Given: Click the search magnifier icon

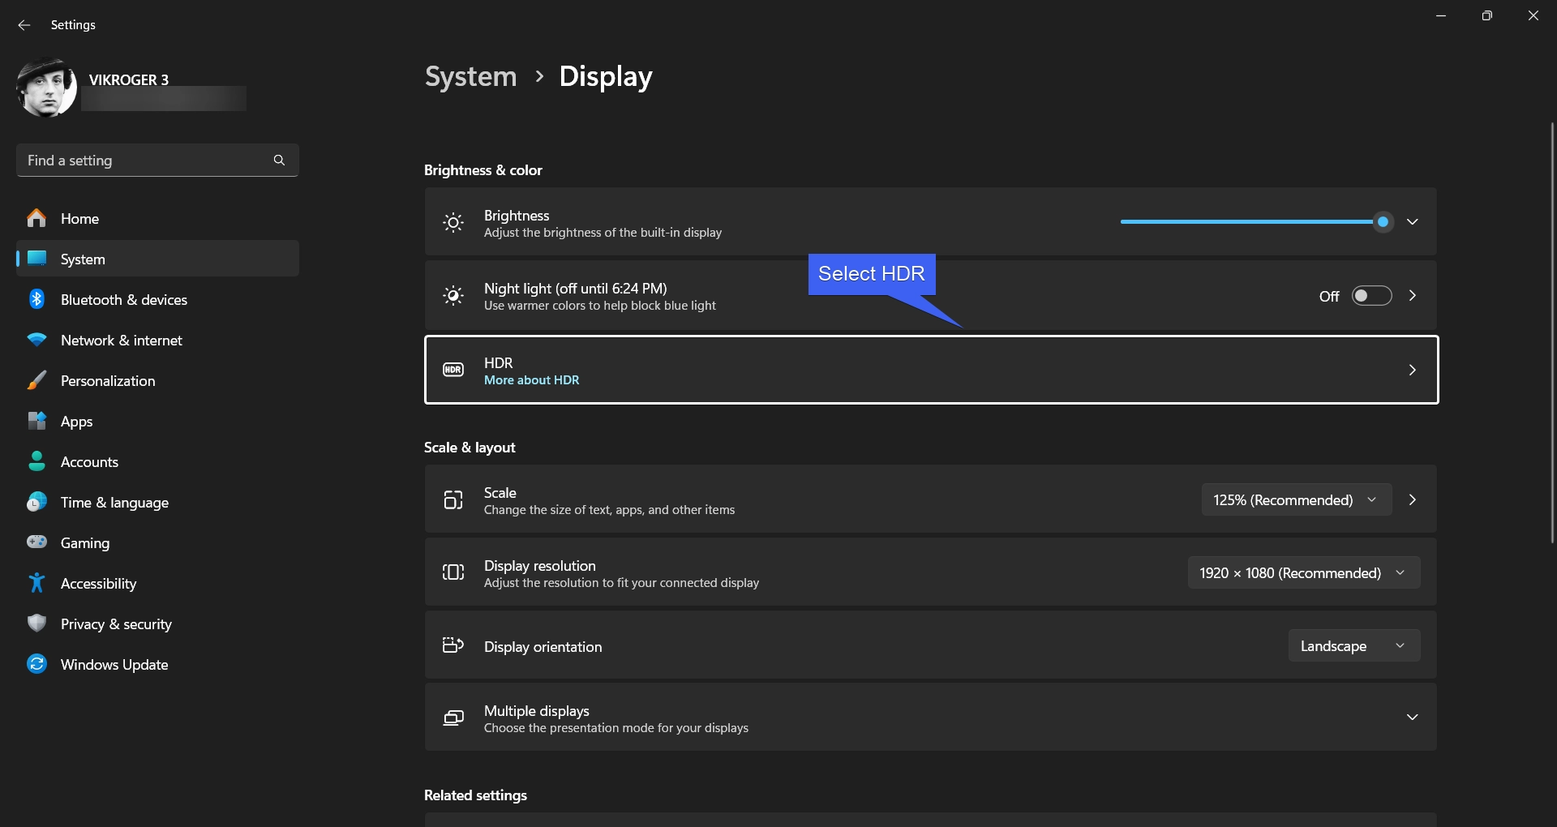Looking at the screenshot, I should (x=279, y=161).
